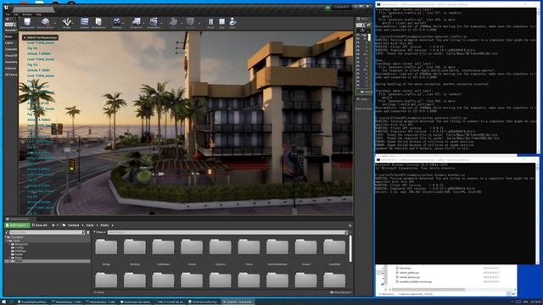Click the Add/Import green button
Screen dimensions: 543x305
[17, 225]
